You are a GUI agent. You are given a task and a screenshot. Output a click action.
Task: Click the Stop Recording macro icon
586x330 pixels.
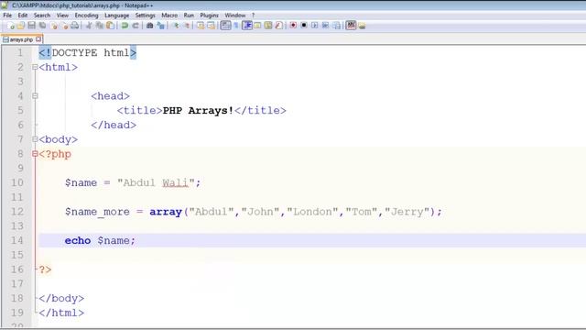304,26
